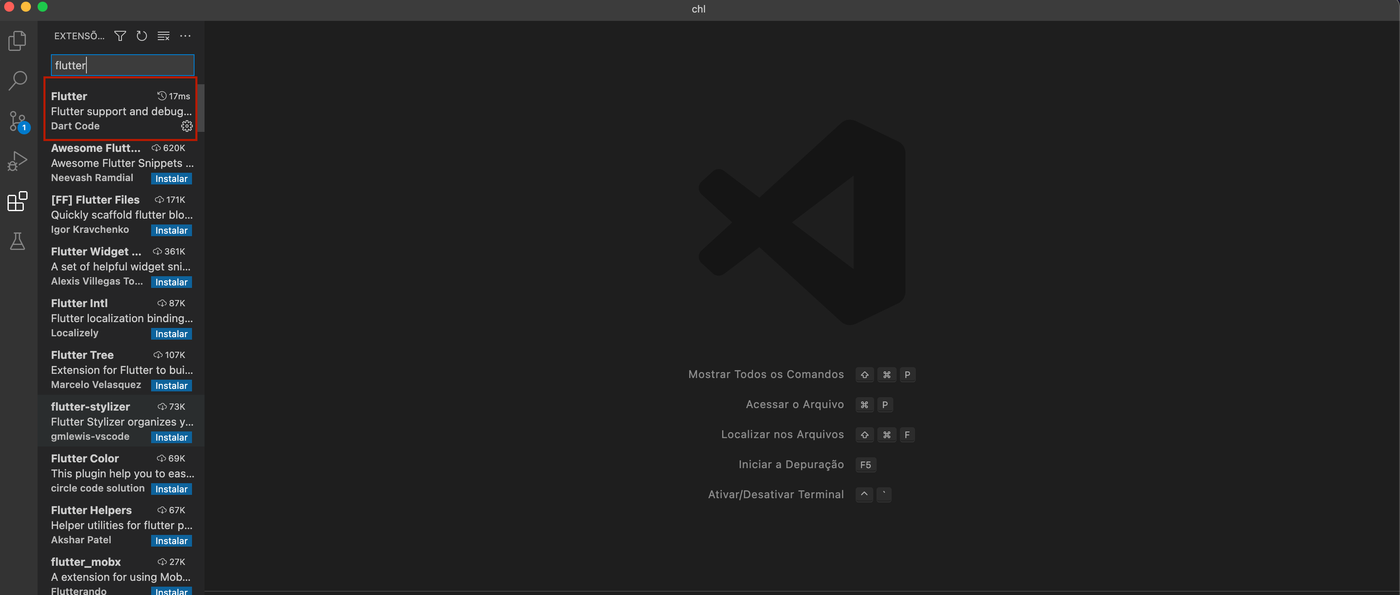Open the Extensions panel More Actions menu
1400x595 pixels.
coord(185,36)
